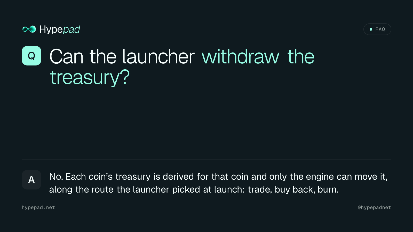The width and height of the screenshot is (413, 232).
Task: Open the @hypepadnet handle
Action: click(374, 208)
